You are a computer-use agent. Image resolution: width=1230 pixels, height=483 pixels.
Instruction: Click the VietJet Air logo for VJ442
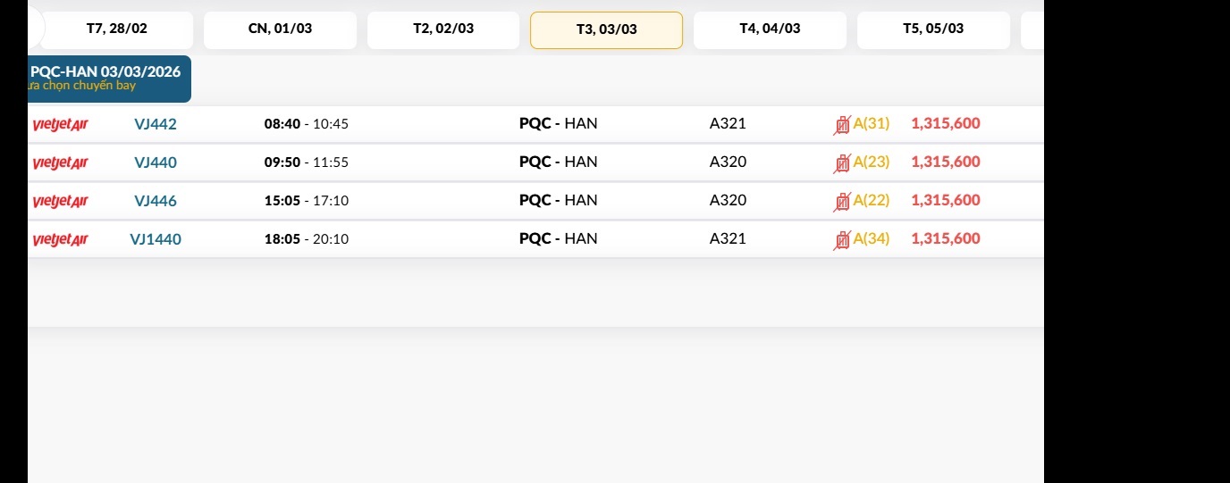(x=60, y=125)
